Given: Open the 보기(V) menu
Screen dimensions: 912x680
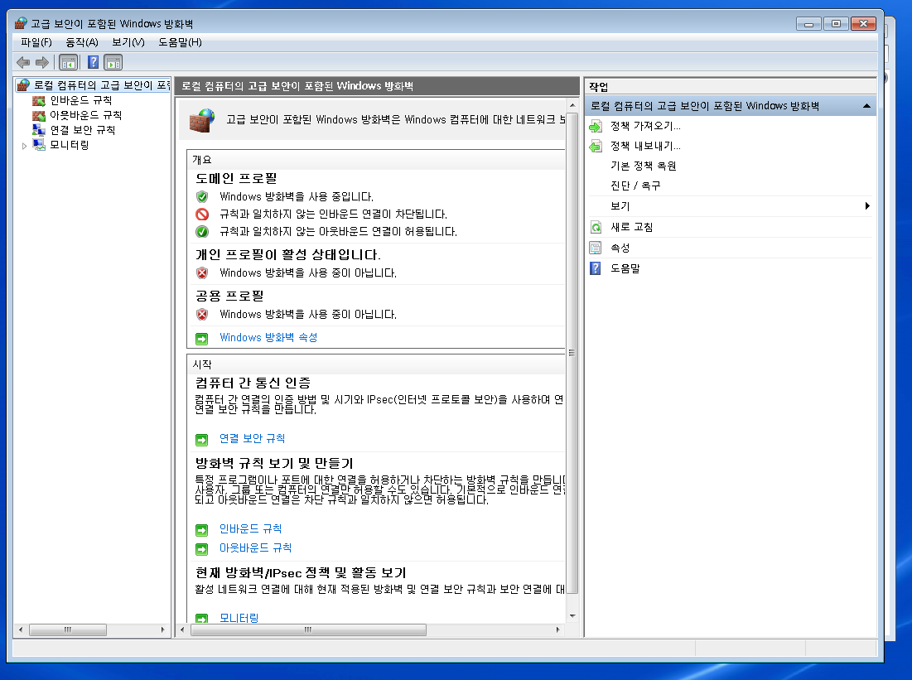Looking at the screenshot, I should [128, 42].
